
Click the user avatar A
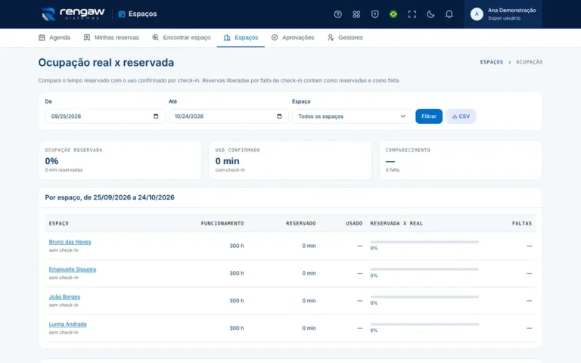(x=477, y=14)
